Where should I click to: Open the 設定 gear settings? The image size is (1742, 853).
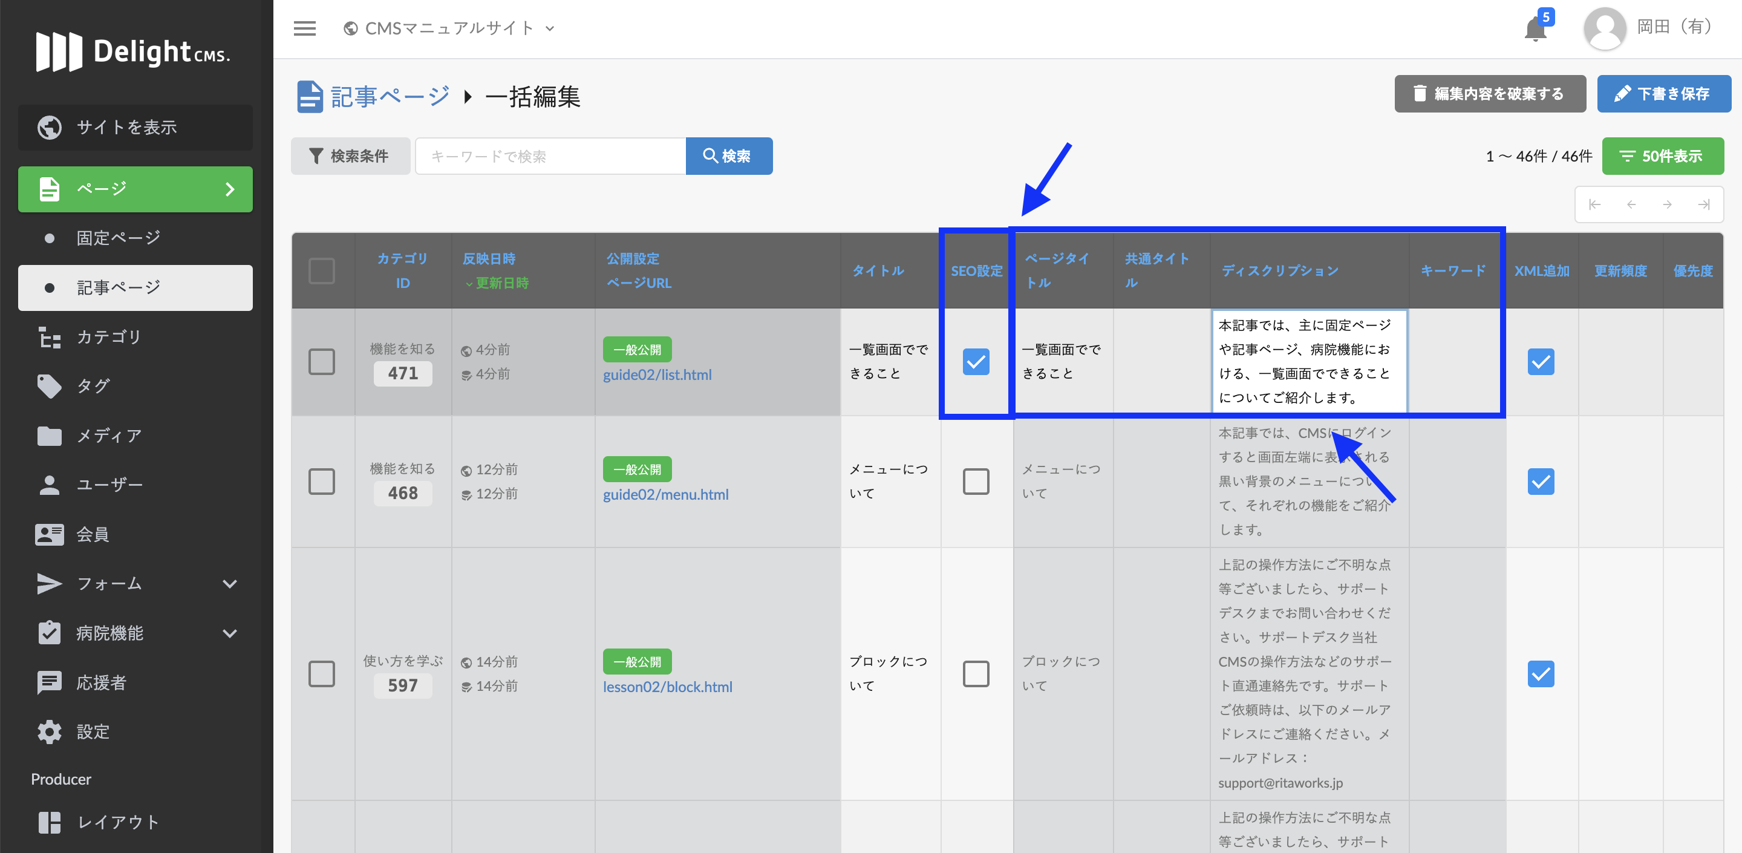click(50, 732)
